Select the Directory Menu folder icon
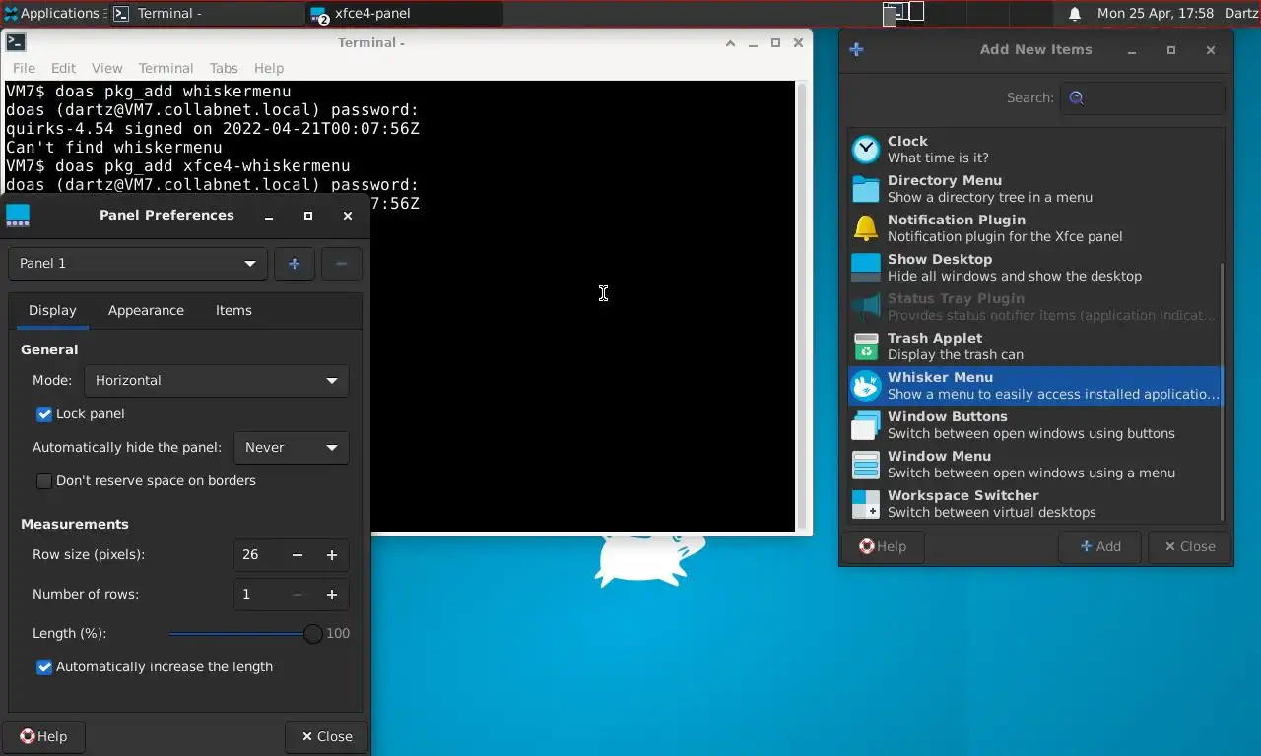1261x756 pixels. click(x=866, y=189)
